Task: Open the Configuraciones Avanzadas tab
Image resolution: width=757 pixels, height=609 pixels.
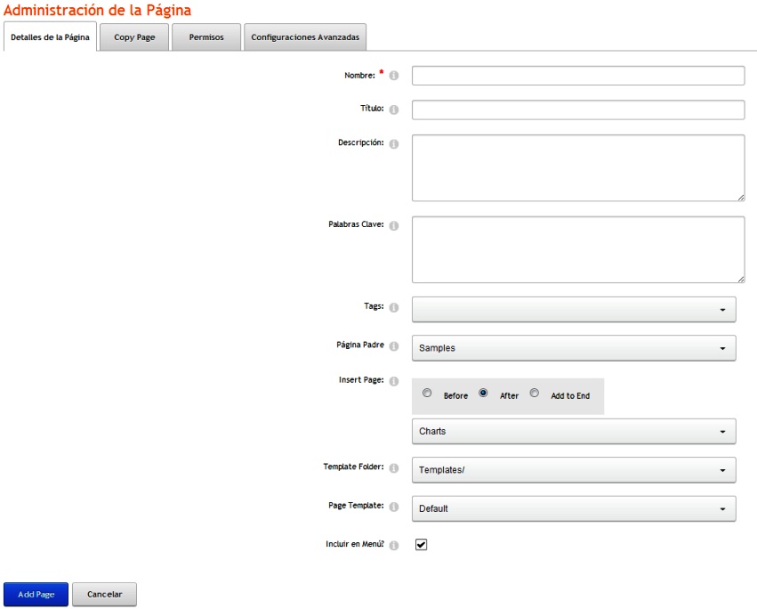Action: coord(305,37)
